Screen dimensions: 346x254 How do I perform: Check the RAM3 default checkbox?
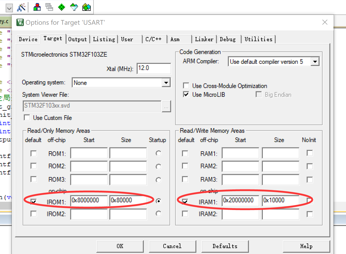(x=185, y=179)
